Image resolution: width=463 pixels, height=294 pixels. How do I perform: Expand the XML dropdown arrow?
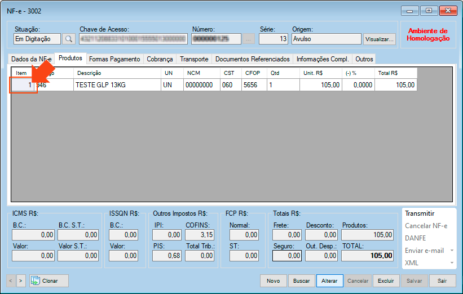click(x=451, y=263)
